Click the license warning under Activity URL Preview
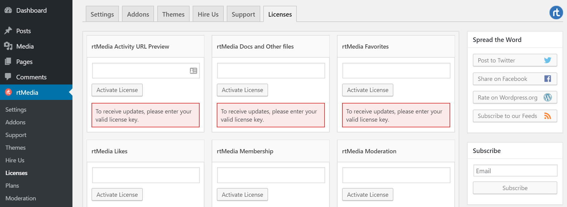Screen dimensions: 567x207 pos(146,115)
